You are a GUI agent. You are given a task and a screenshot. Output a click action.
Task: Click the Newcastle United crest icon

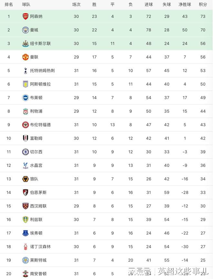[25, 43]
